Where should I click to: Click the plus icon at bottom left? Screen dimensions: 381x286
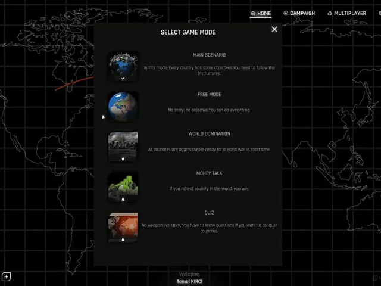click(6, 276)
